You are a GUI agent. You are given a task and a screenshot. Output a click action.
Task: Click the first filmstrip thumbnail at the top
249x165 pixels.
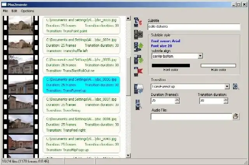(21, 25)
